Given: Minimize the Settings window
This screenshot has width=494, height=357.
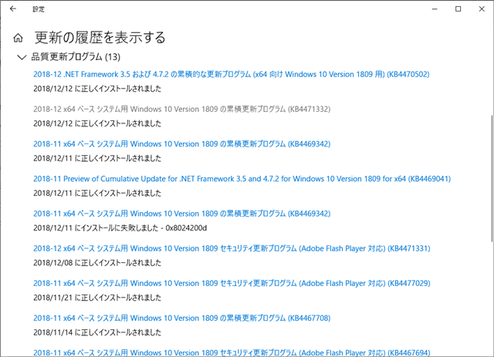Looking at the screenshot, I should tap(435, 8).
